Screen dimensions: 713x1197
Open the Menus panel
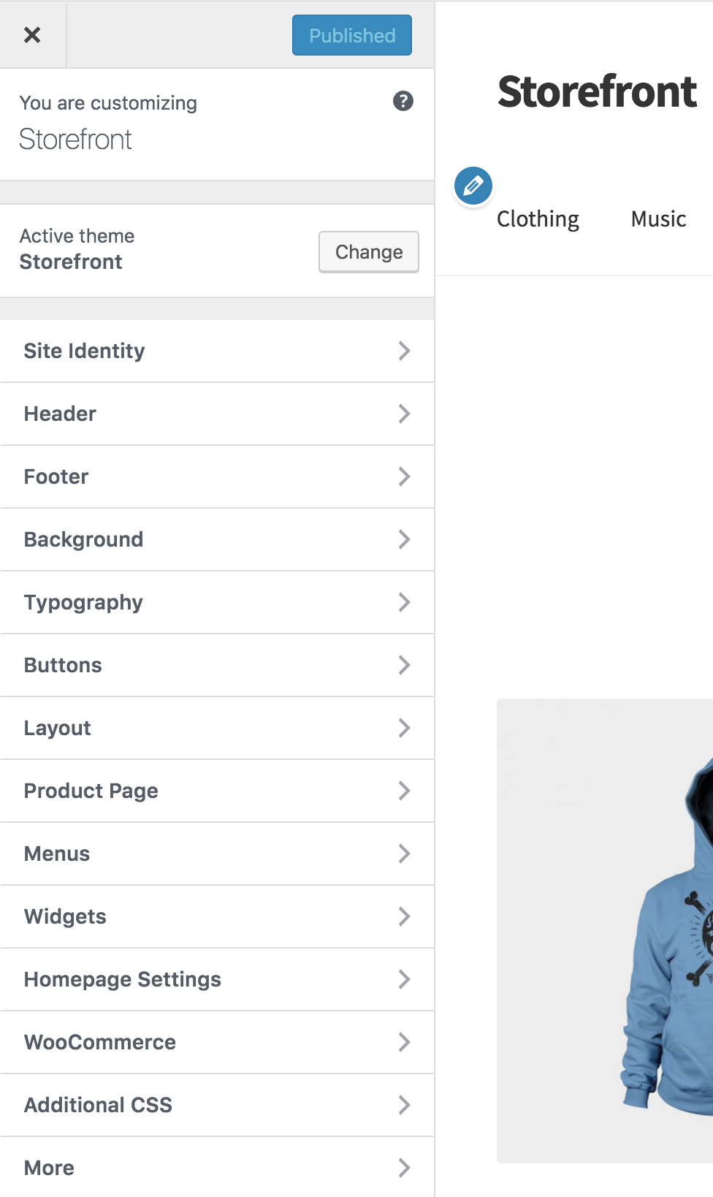(x=218, y=854)
